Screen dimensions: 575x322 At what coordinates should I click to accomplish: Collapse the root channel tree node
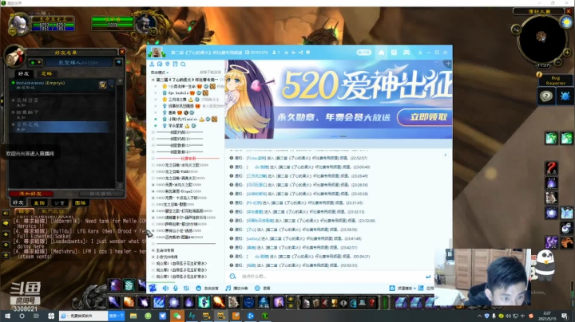point(153,80)
